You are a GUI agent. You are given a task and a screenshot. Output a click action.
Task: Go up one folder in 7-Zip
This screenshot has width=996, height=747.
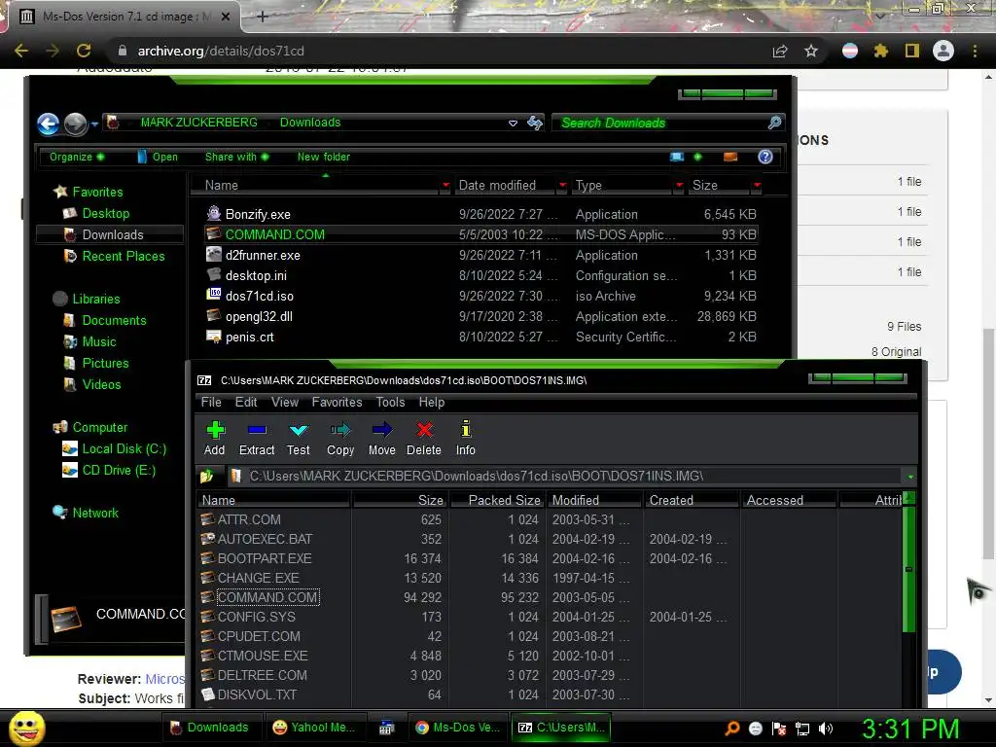[x=206, y=476]
